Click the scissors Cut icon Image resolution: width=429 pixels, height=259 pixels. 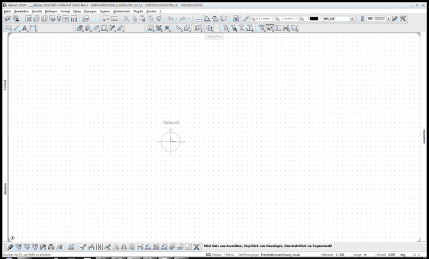coord(126,19)
